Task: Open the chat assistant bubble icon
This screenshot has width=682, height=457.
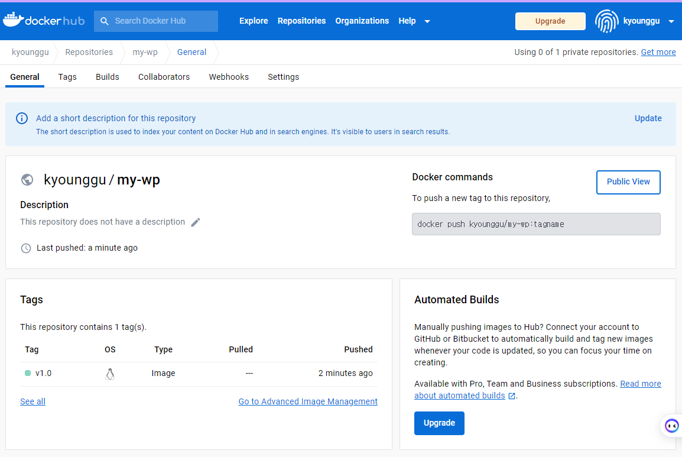Action: [x=671, y=426]
